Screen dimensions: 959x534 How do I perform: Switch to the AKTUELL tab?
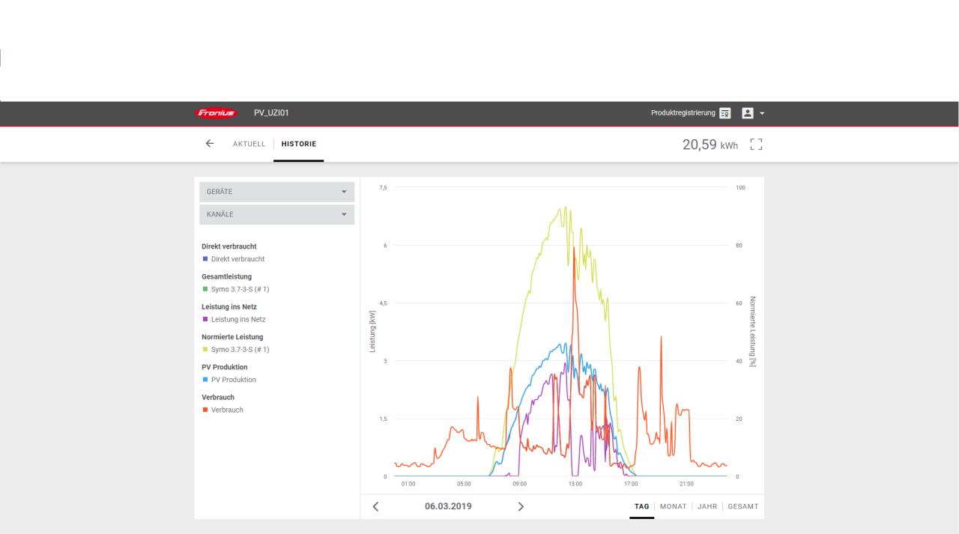[x=249, y=144]
